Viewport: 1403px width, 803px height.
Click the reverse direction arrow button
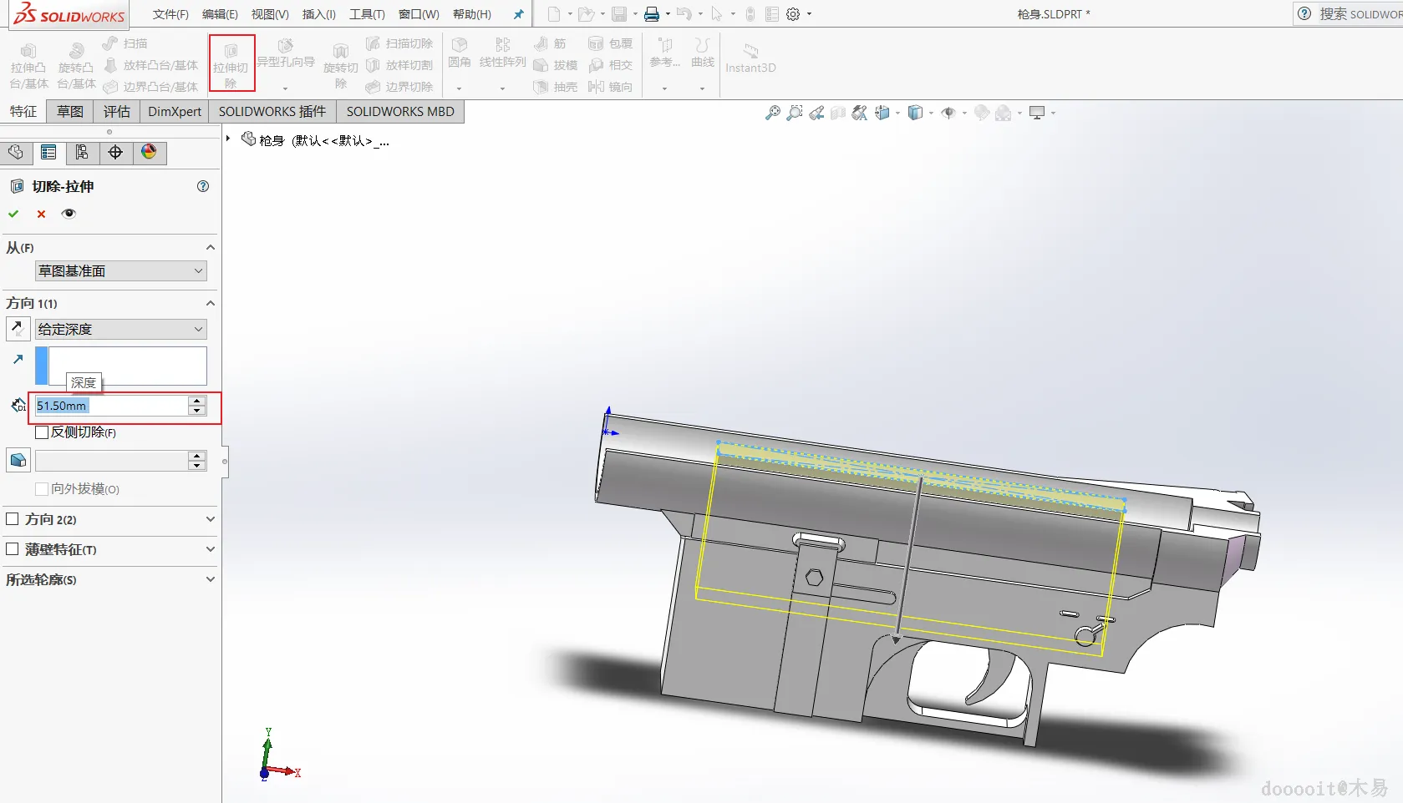click(x=18, y=329)
